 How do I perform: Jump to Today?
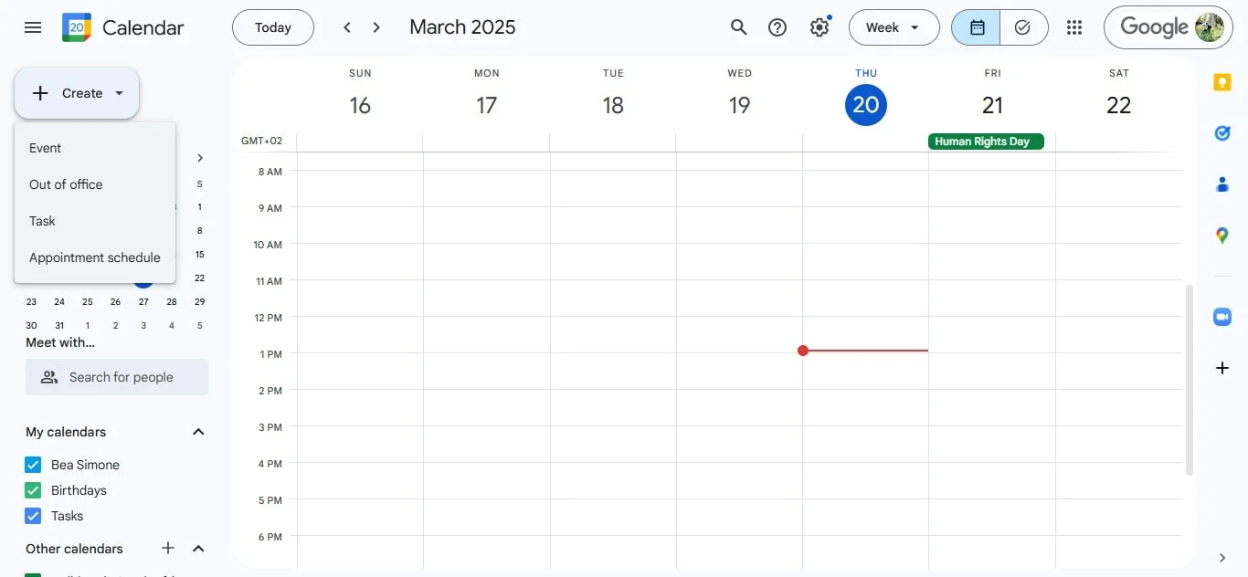272,27
